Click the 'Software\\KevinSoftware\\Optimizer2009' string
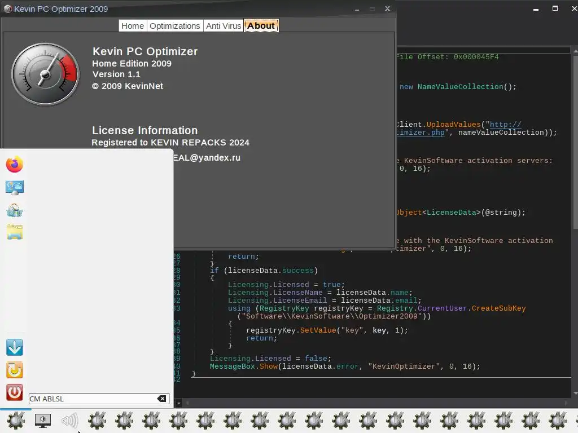 point(332,316)
